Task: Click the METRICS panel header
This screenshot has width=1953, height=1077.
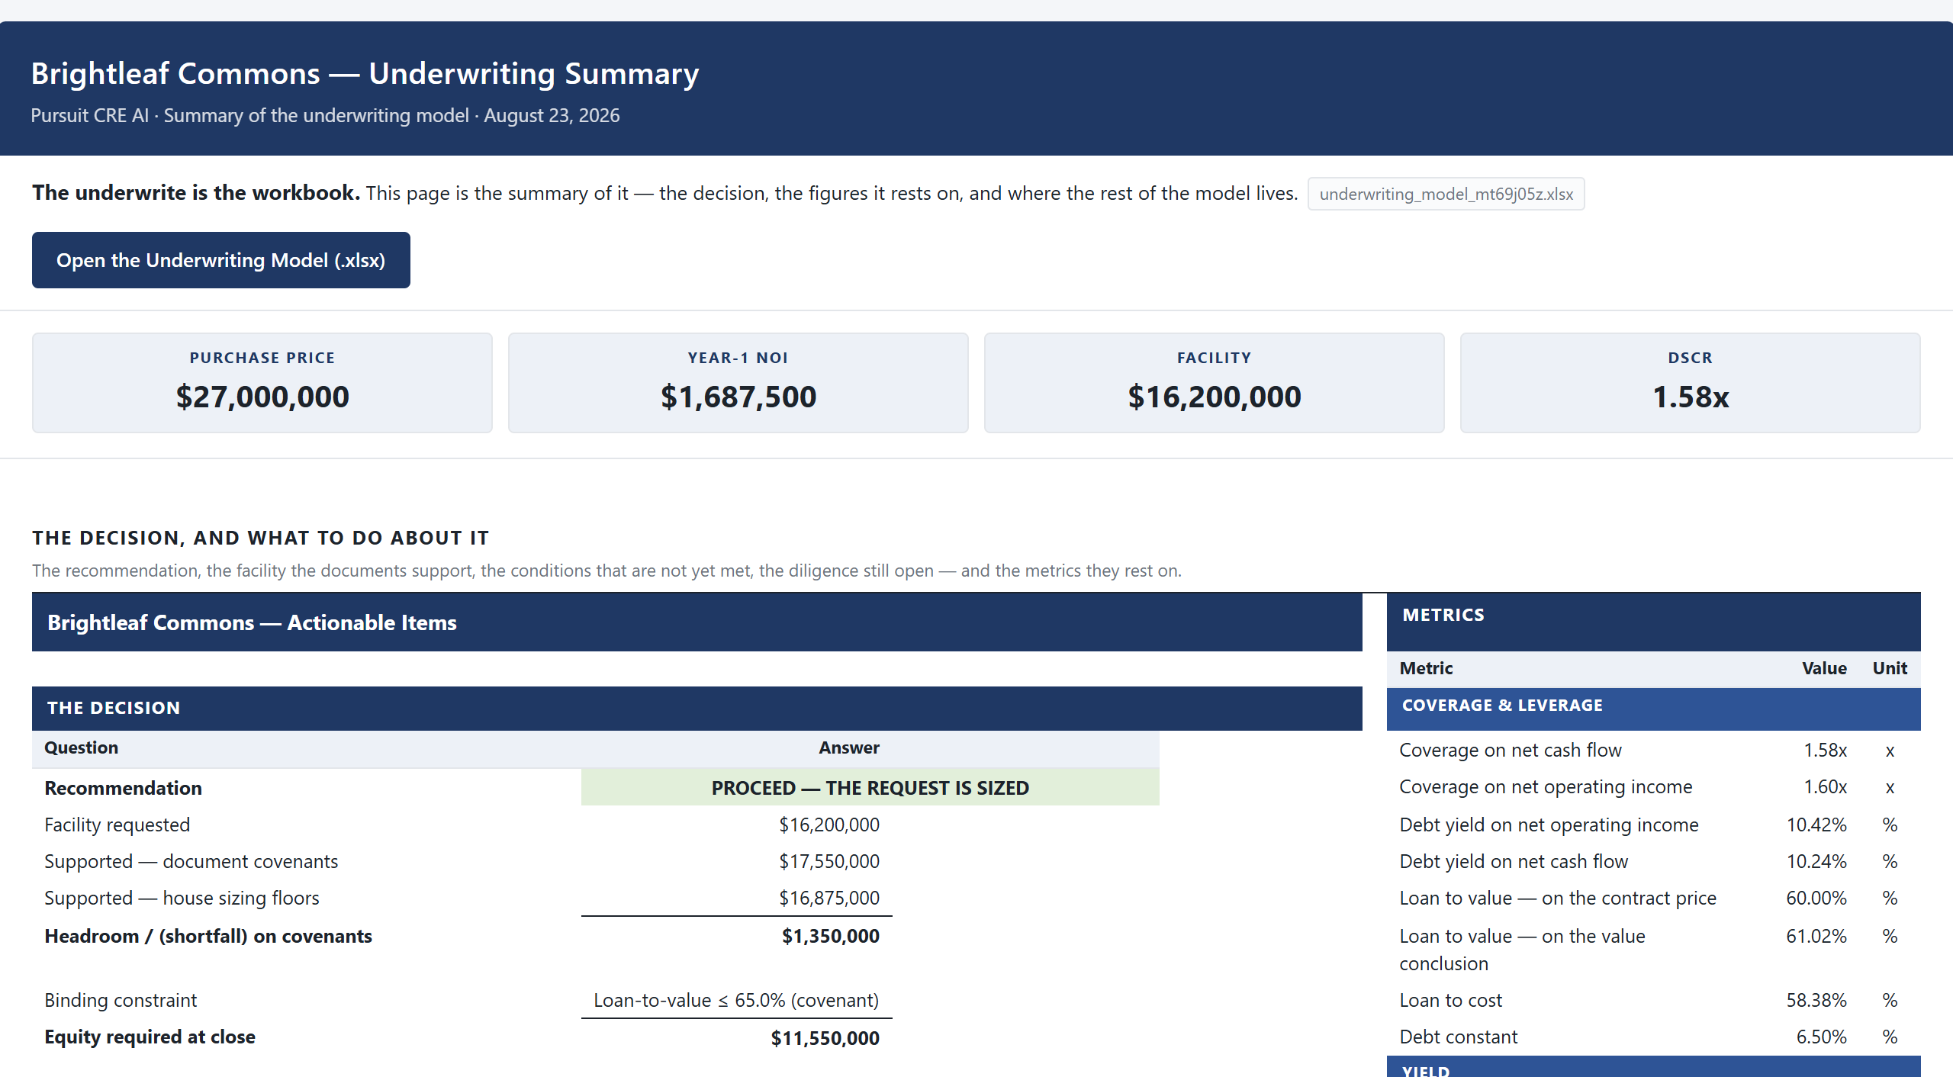Action: (x=1654, y=622)
